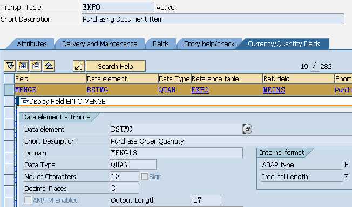Select the Currency/Quantity Fields tab
The height and width of the screenshot is (207, 352).
click(284, 44)
